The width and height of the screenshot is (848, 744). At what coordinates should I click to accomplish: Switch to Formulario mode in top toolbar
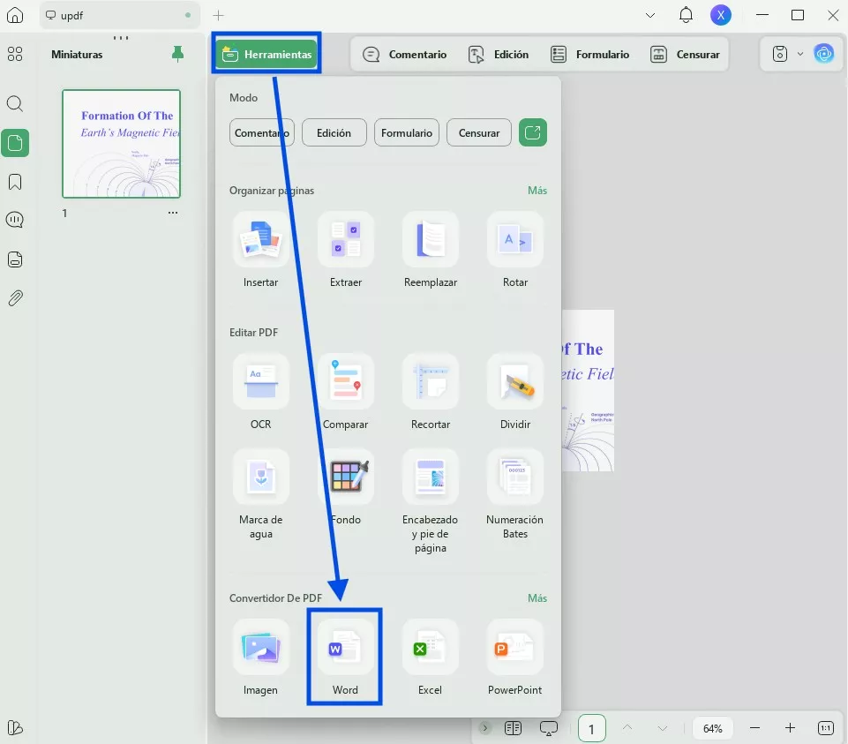tap(589, 54)
